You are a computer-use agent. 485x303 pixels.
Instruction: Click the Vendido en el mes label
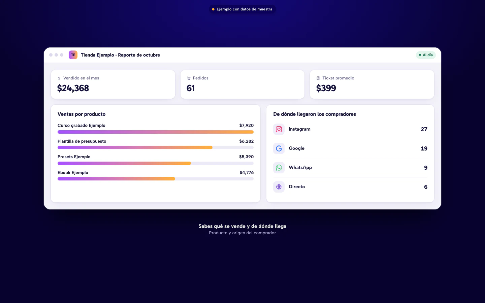coord(81,78)
